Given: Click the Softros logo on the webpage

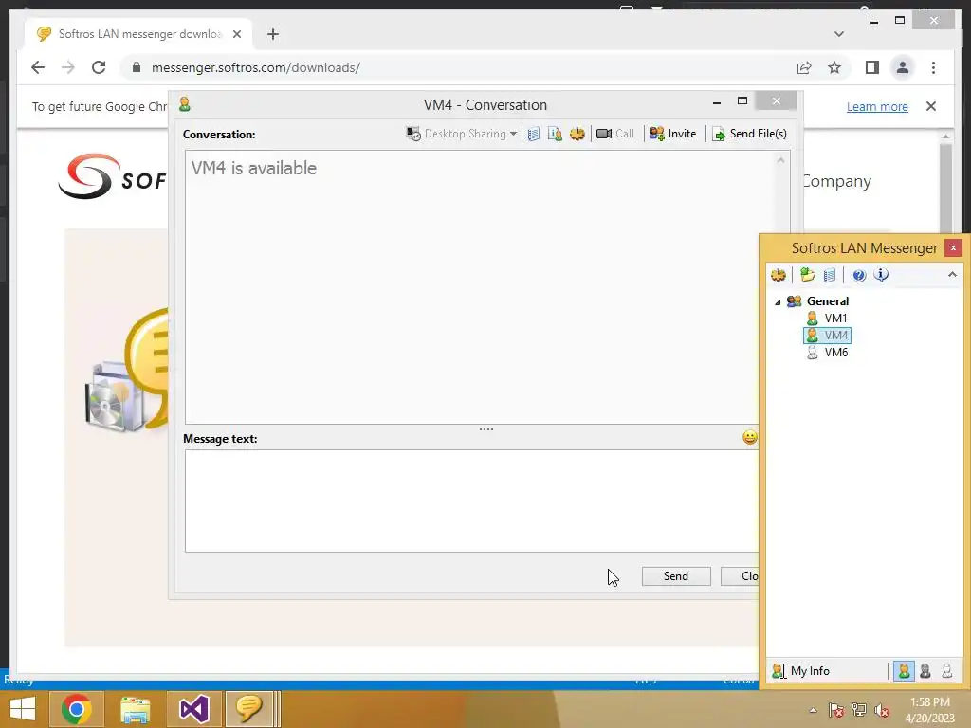Looking at the screenshot, I should tap(113, 177).
